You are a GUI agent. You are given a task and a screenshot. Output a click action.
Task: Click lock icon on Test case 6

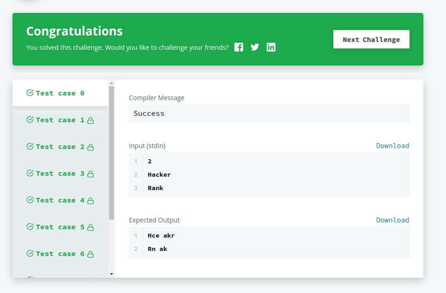[90, 254]
